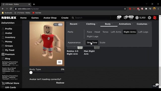The height and width of the screenshot is (91, 161).
Task: Click the Groups icon in the sidebar
Action: tap(3, 46)
